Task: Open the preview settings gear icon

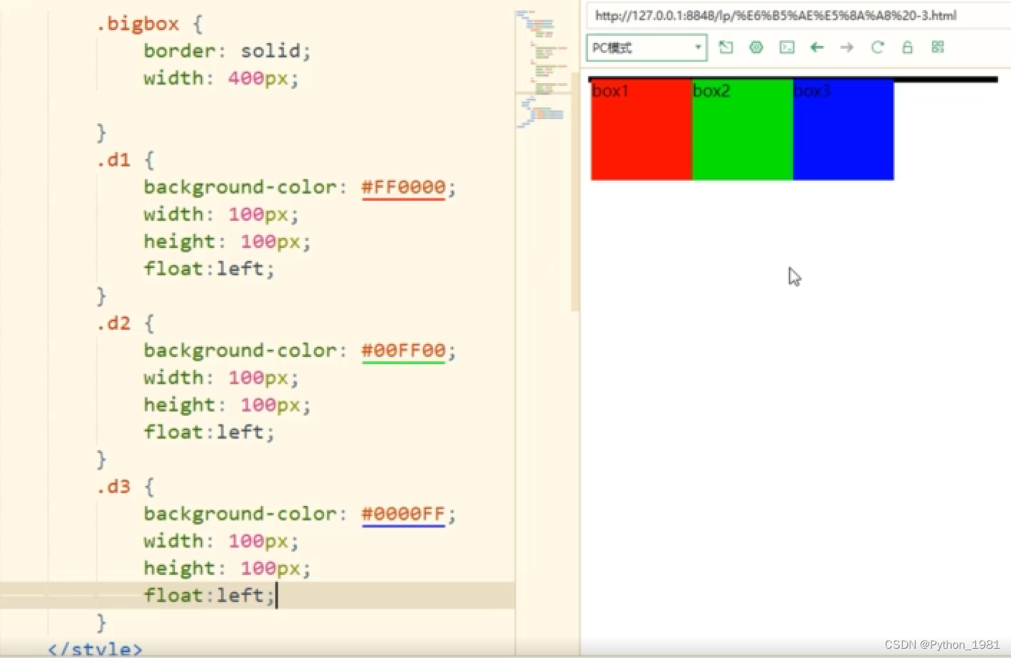Action: [756, 47]
